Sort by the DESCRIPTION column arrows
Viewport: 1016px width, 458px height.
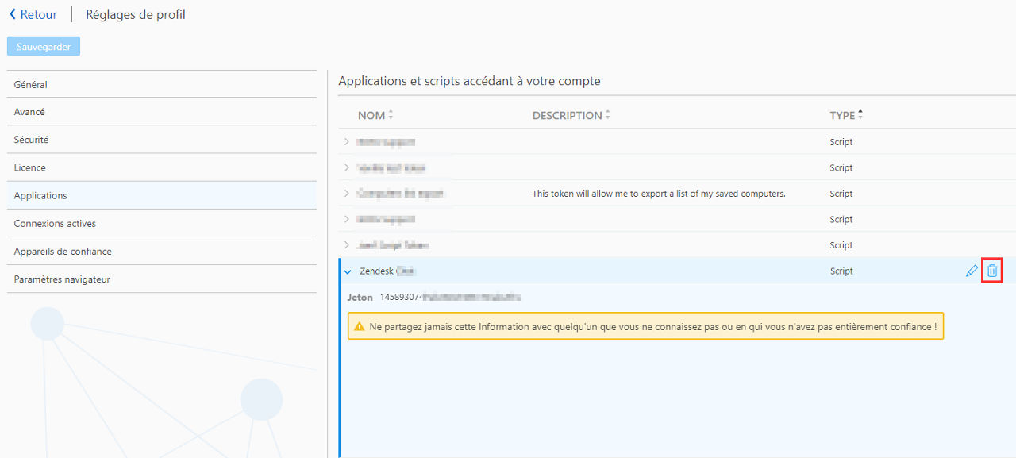[x=608, y=115]
